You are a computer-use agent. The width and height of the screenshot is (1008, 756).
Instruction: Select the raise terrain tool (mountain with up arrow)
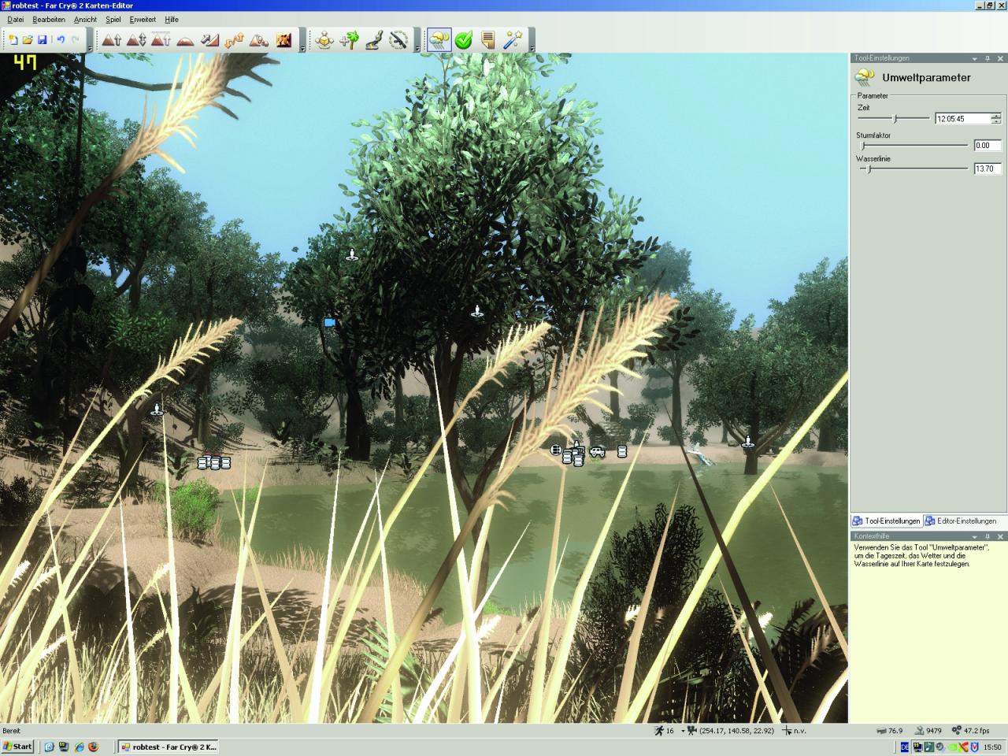click(112, 39)
